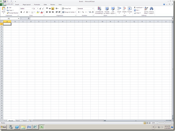
Task: Click the Paste clipboard icon
Action: (4, 9)
